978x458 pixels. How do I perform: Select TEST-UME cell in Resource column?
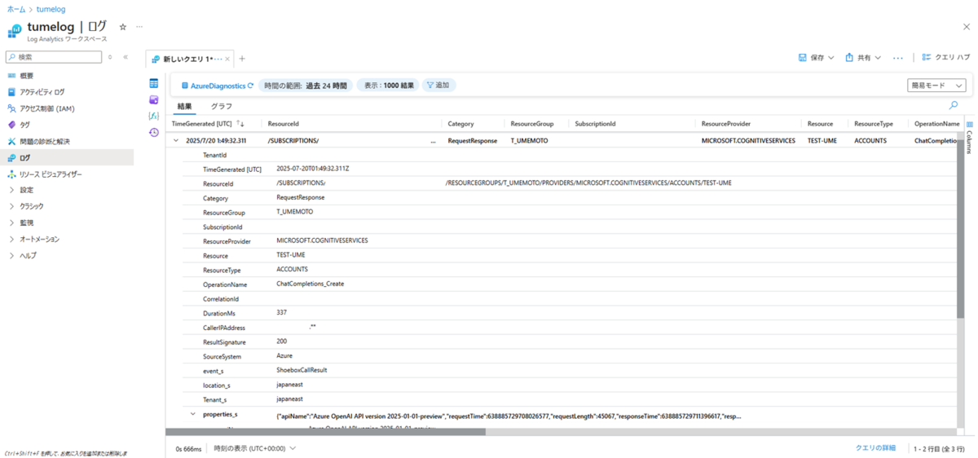click(x=821, y=141)
